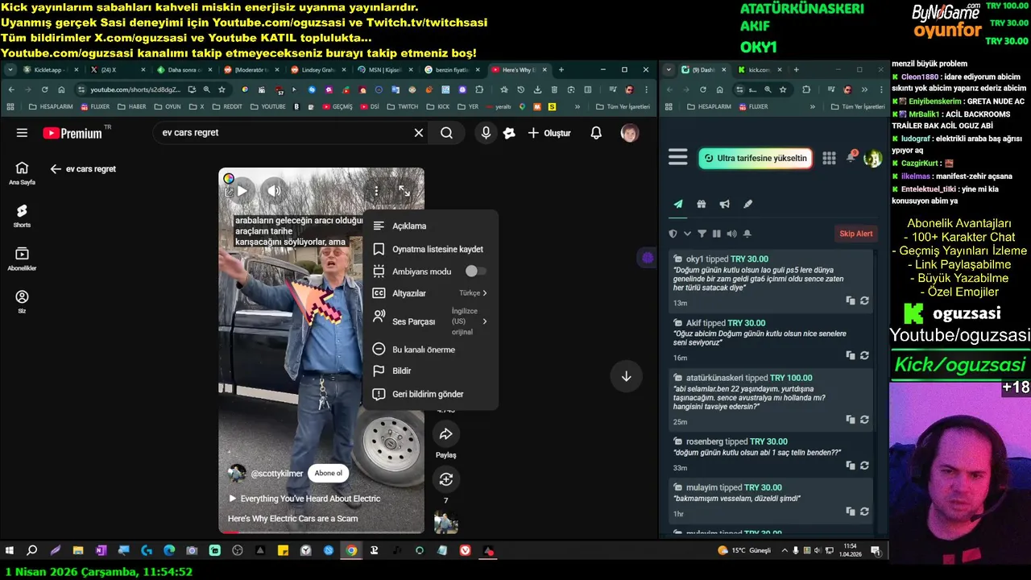Expand Altyazılar Türkçe submenu

click(x=430, y=293)
